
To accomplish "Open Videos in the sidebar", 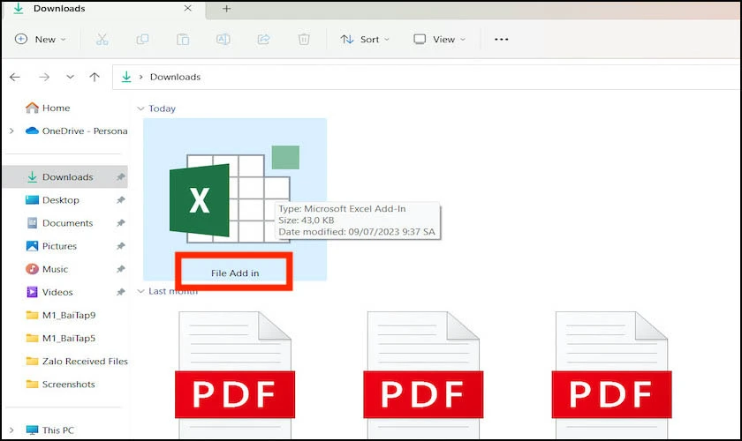I will [x=49, y=292].
